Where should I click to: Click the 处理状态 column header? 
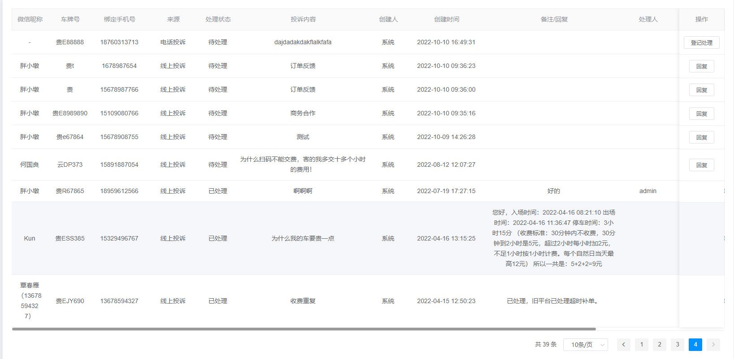click(218, 19)
